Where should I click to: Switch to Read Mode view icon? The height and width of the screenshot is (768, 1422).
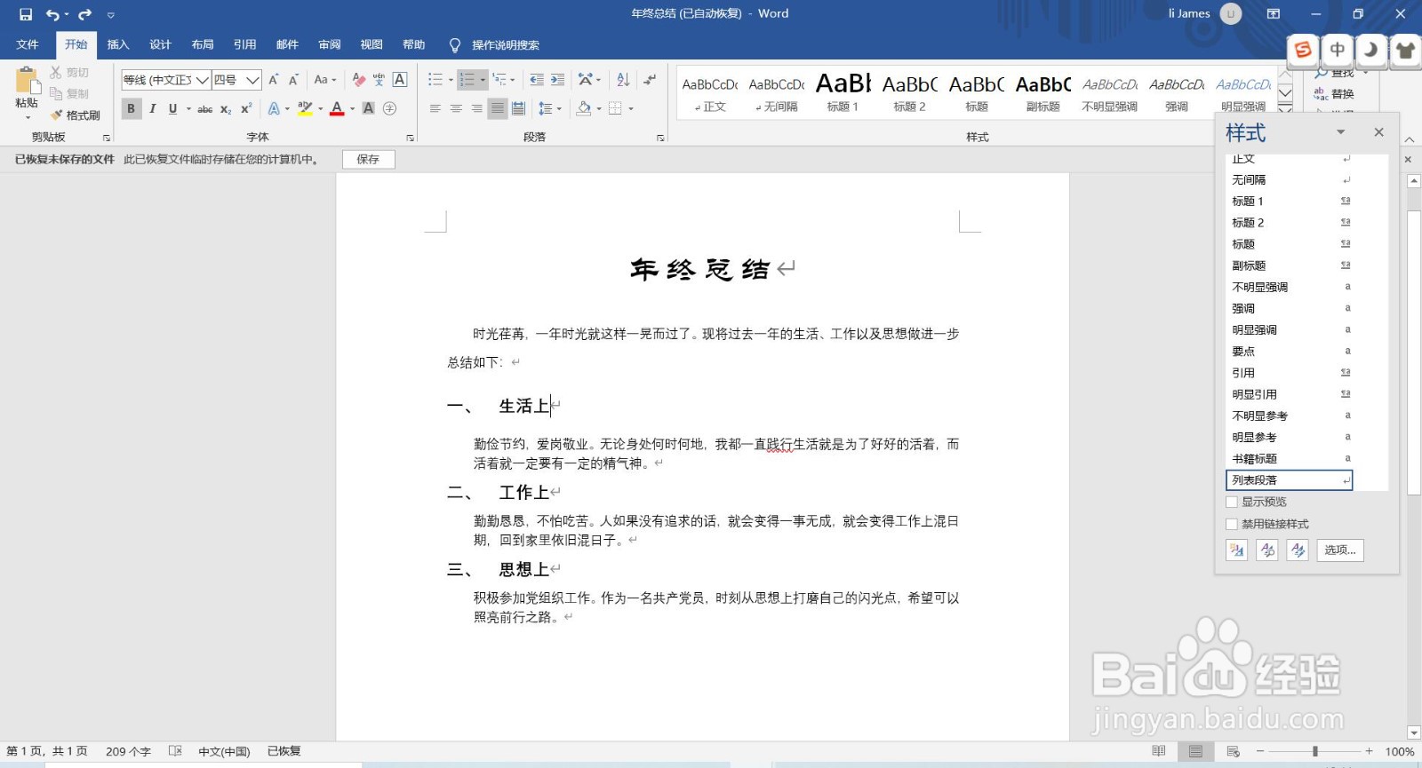pyautogui.click(x=1159, y=752)
